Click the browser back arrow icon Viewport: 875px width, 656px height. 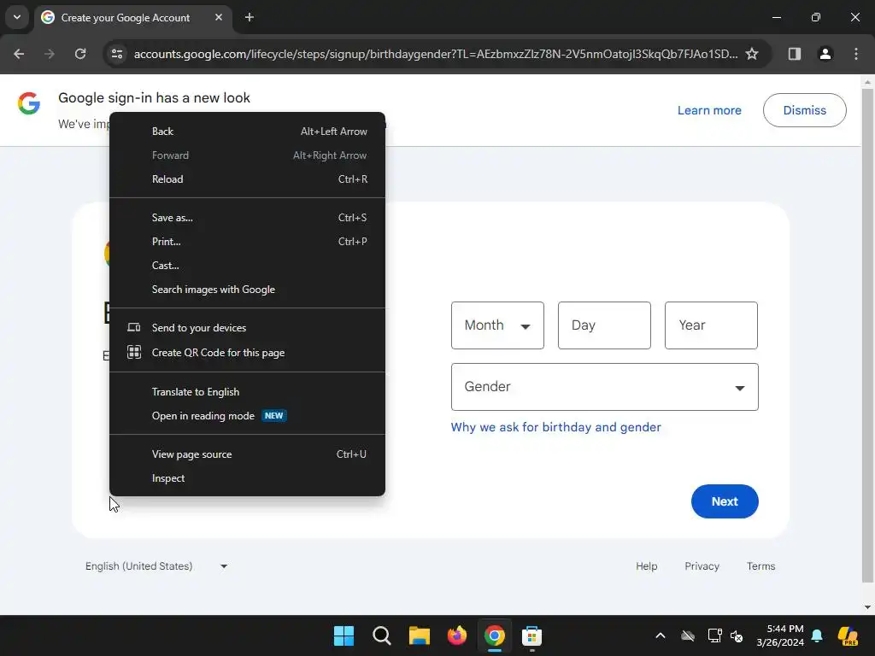click(19, 54)
